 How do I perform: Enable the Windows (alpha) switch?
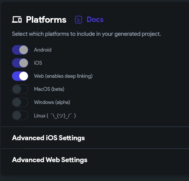coord(20,102)
